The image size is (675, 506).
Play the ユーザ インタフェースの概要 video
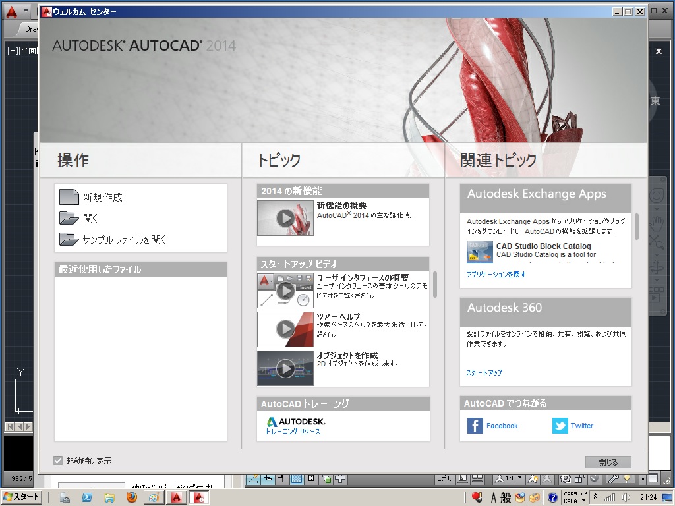pos(285,291)
